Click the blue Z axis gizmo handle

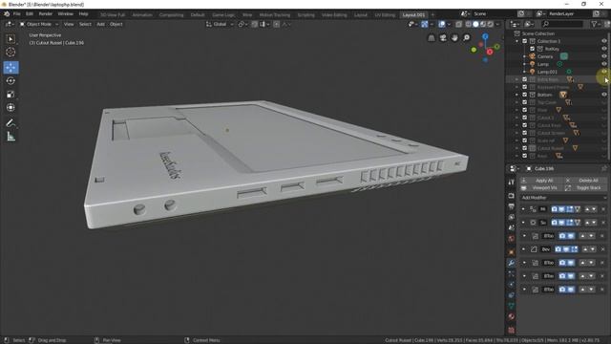click(x=485, y=36)
